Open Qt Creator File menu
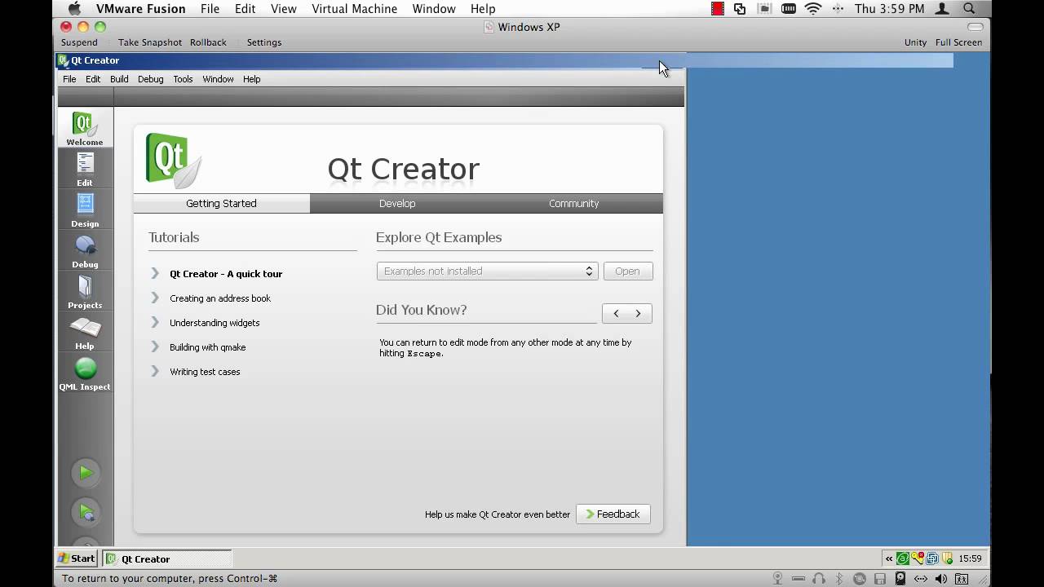 69,79
